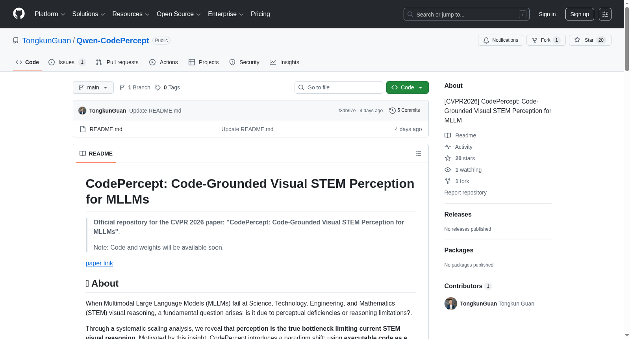Go to the GitHub homepage logo
The height and width of the screenshot is (339, 630).
[x=19, y=14]
